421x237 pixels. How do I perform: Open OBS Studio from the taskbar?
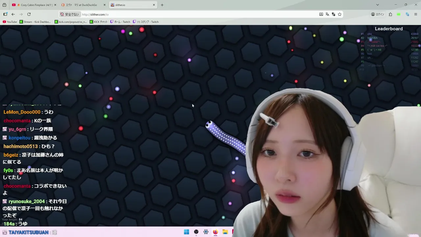coord(196,232)
